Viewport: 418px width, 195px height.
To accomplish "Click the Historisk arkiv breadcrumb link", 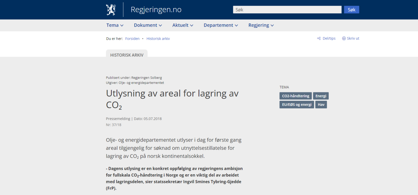I will [x=158, y=38].
